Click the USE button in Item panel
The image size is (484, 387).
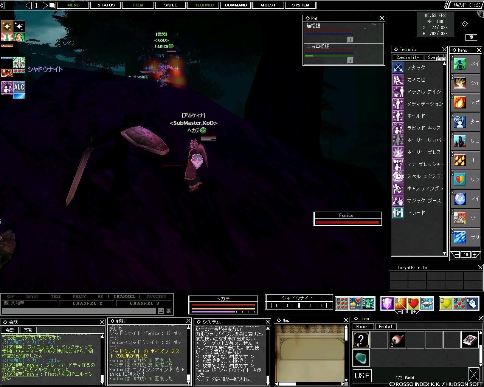point(362,376)
